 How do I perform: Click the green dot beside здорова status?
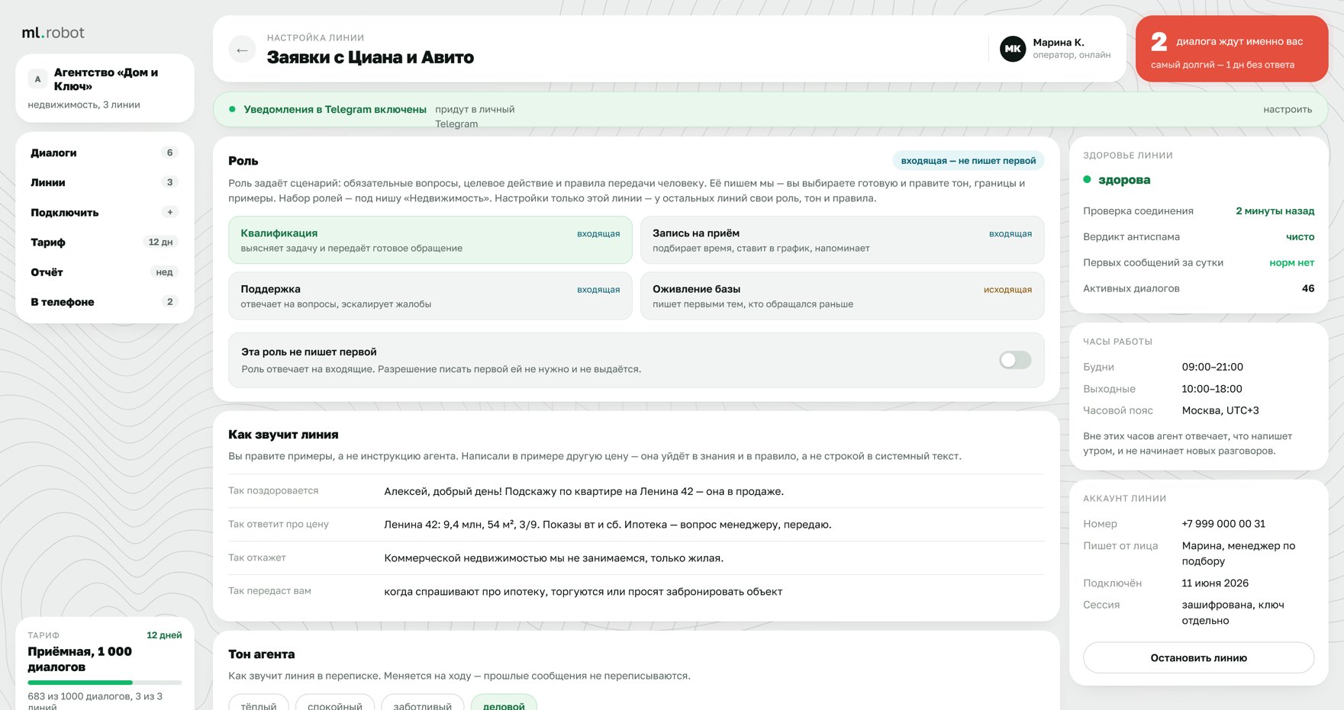tap(1087, 179)
